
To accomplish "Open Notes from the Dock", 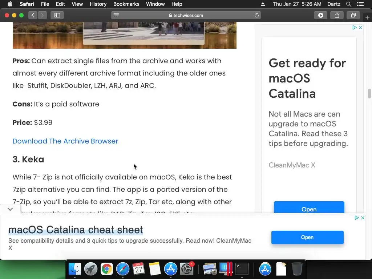I will click(x=155, y=269).
